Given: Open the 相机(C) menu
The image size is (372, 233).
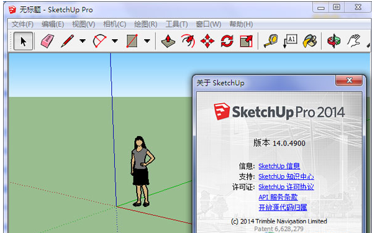Looking at the screenshot, I should tap(115, 24).
